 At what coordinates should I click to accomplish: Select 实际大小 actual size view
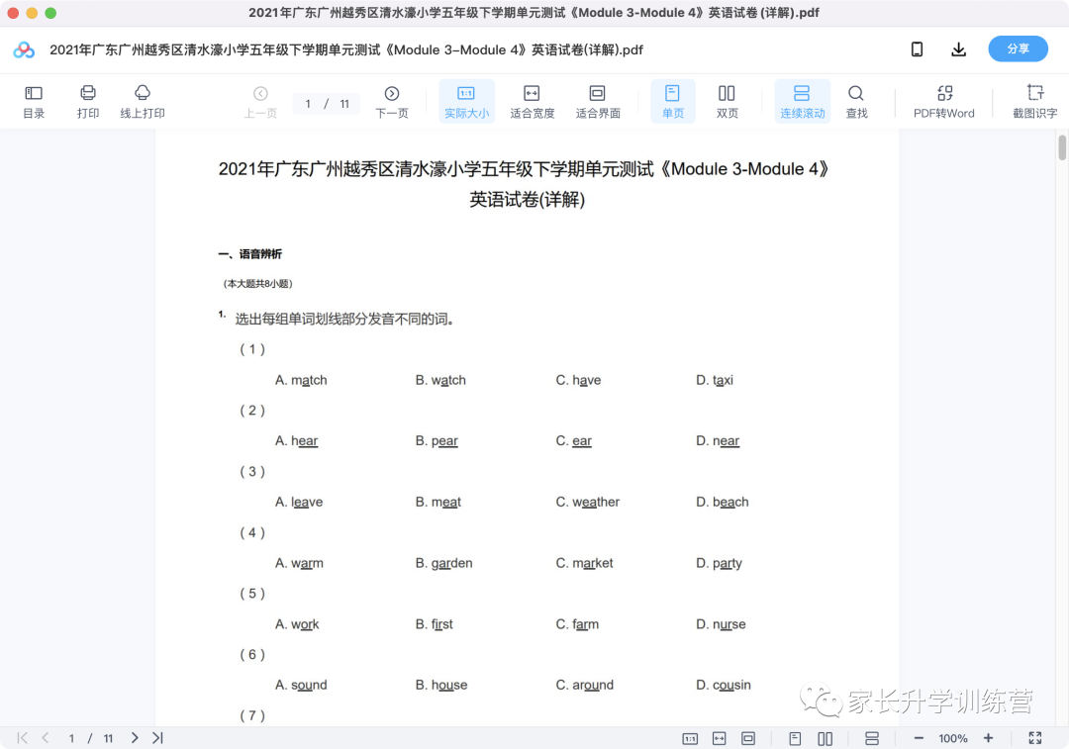(466, 102)
